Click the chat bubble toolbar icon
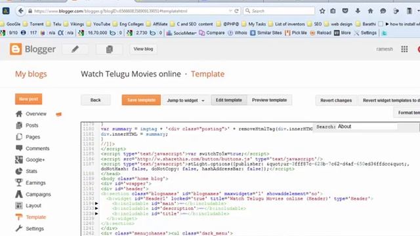 [x=383, y=11]
